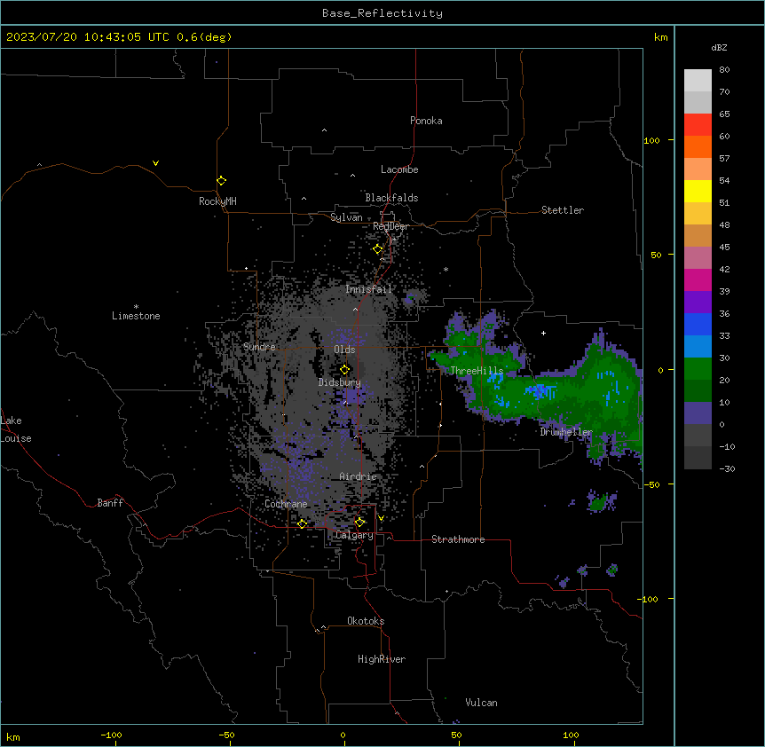Click the HighRiver label
This screenshot has width=765, height=747.
(382, 659)
